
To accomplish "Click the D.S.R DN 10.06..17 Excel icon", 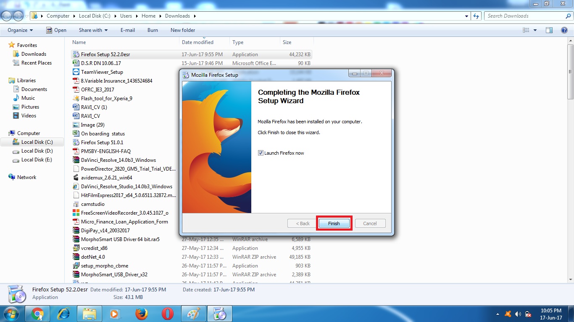I will tap(76, 63).
